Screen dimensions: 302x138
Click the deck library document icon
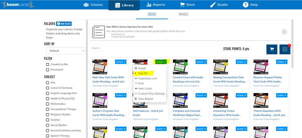pyautogui.click(x=98, y=32)
